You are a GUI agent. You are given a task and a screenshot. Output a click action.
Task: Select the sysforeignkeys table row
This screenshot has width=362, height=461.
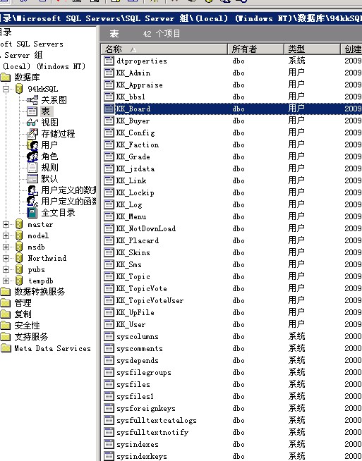(231, 408)
